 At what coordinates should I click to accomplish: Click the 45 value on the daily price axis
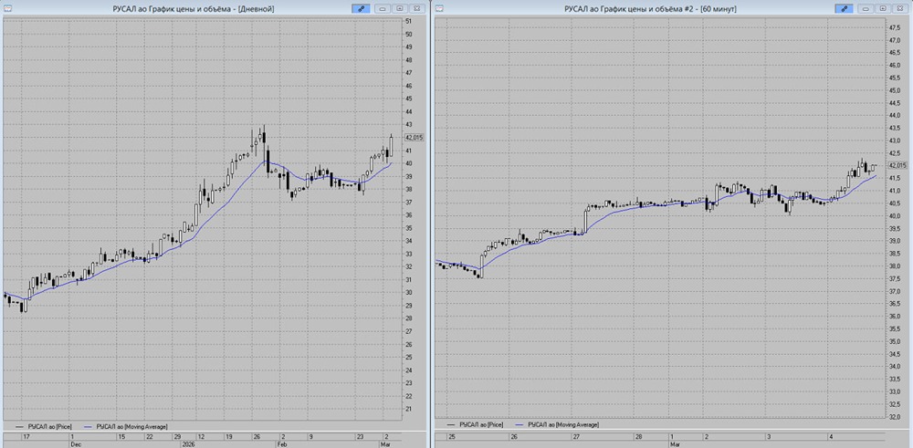coord(409,99)
